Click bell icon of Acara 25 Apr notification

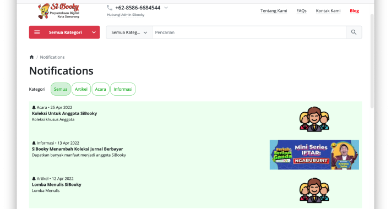34,107
